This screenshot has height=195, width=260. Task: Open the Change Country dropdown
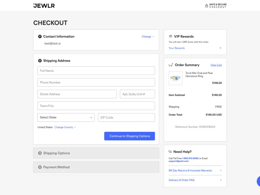[x=65, y=127]
